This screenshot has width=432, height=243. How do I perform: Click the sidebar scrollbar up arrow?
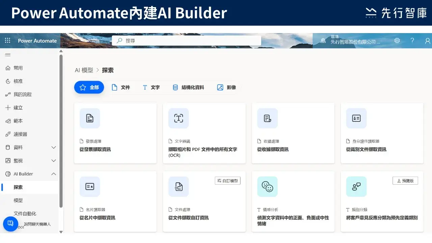tap(61, 51)
